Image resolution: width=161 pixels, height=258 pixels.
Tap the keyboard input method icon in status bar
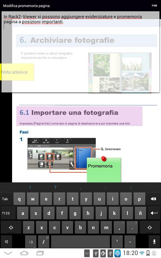coord(87,253)
